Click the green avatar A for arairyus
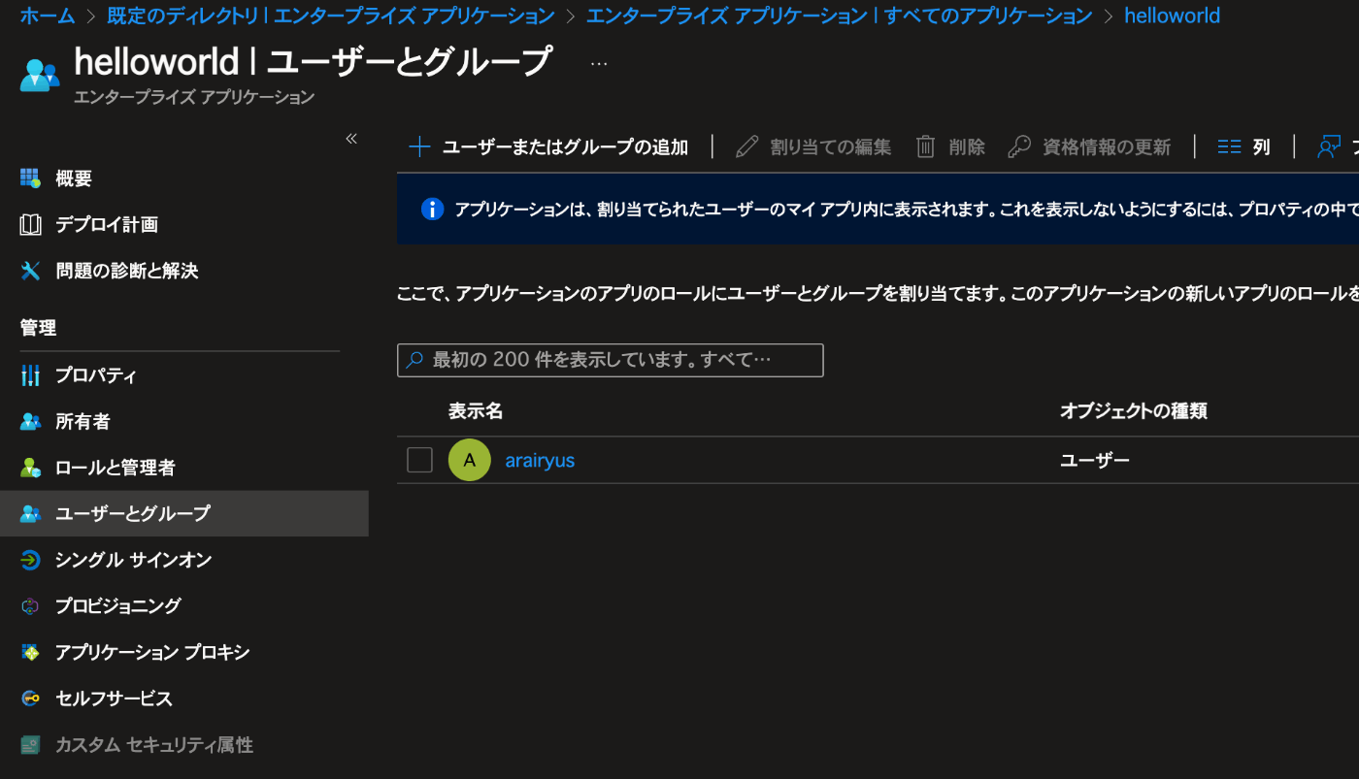This screenshot has height=779, width=1359. (470, 460)
